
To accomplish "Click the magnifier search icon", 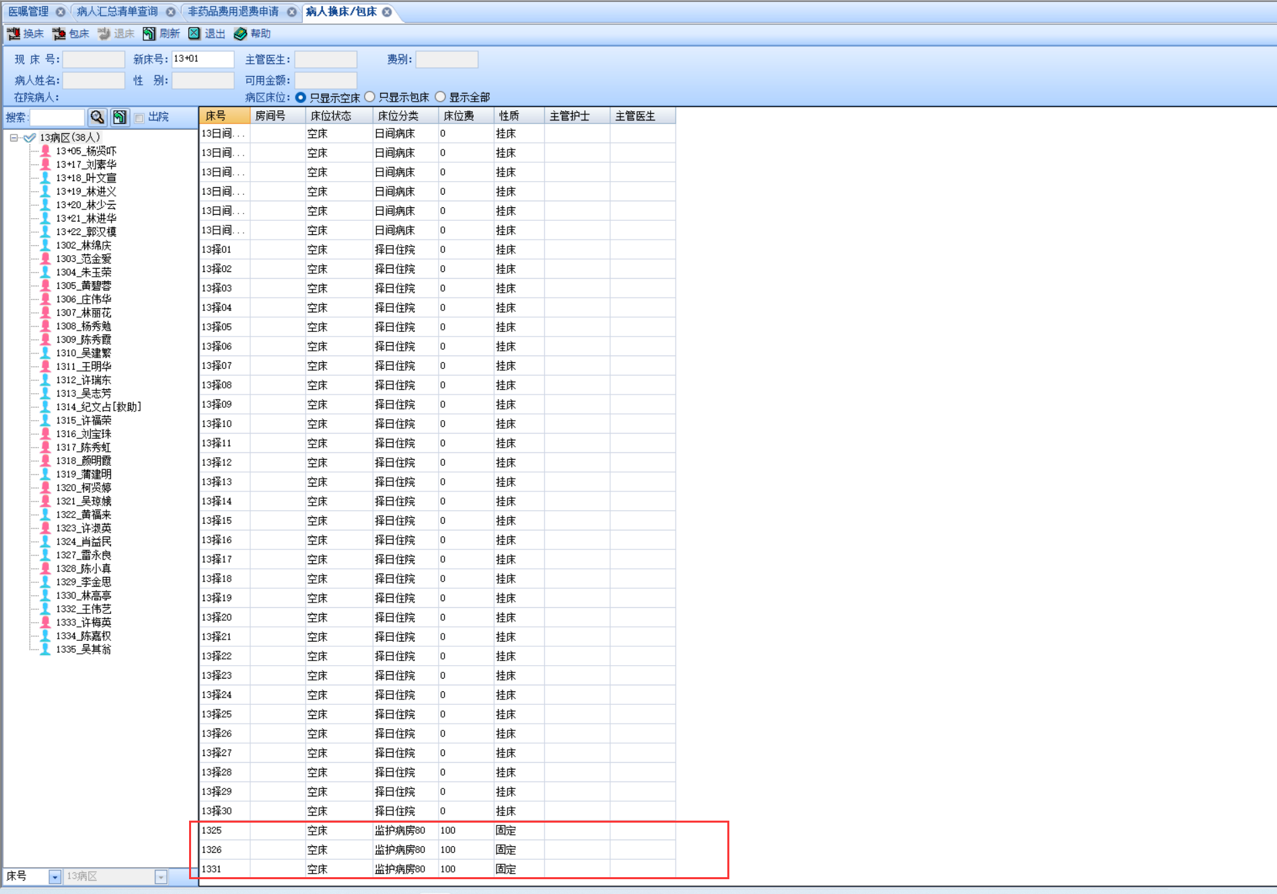I will tap(98, 117).
